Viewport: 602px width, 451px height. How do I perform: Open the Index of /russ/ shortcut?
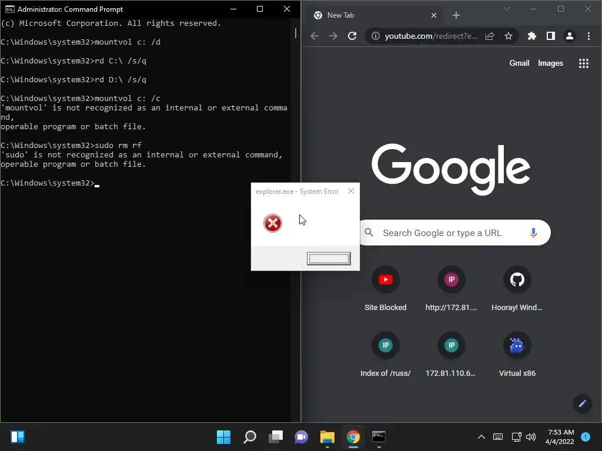[386, 354]
